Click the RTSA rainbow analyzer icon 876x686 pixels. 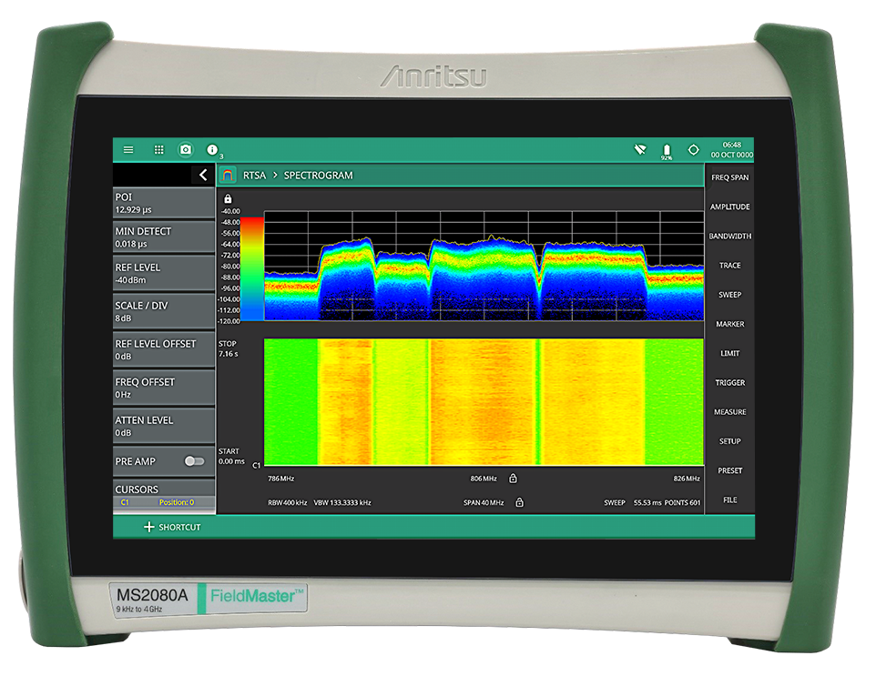(228, 176)
